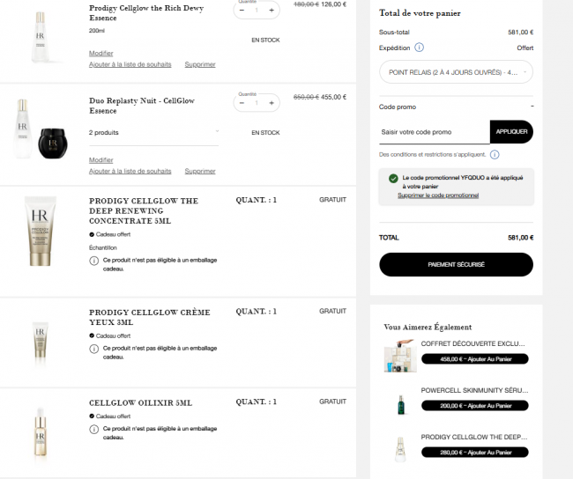Screen dimensions: 573x479
Task: Increase quantity of Prodigy Cellglow Rich Dewy Essence
Action: 272,11
